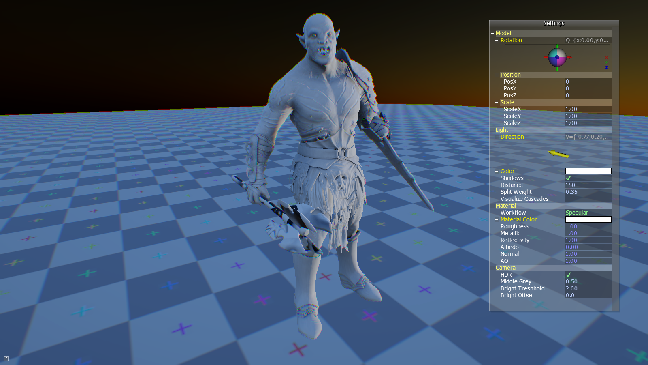648x365 pixels.
Task: Collapse the Direction section
Action: [x=497, y=137]
